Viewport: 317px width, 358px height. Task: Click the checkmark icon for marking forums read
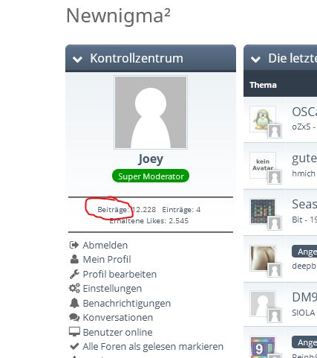tap(74, 346)
